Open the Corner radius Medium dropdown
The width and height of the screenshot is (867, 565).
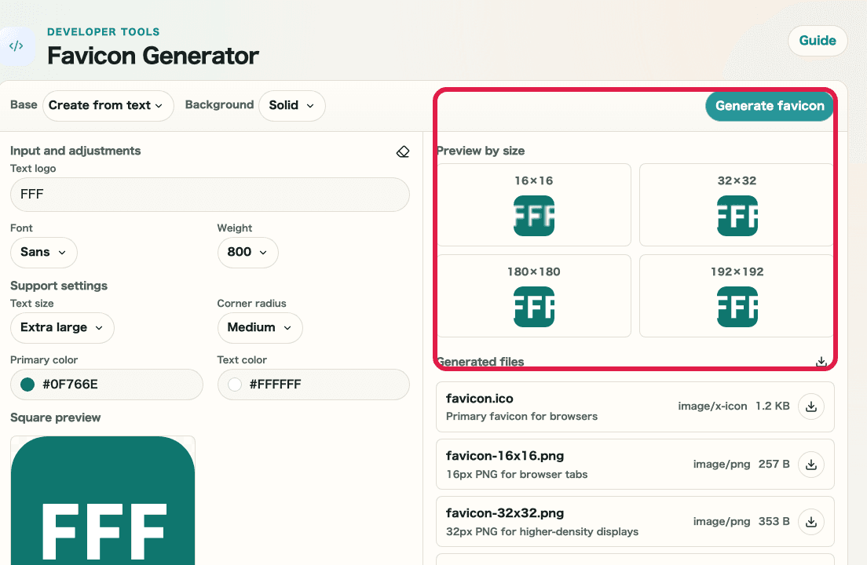tap(259, 327)
